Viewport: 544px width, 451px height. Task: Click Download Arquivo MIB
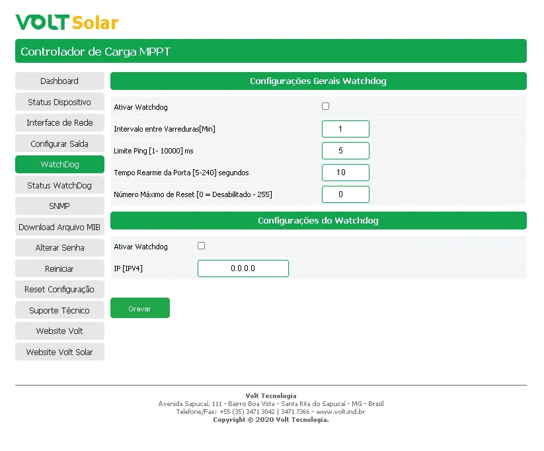[x=59, y=227]
